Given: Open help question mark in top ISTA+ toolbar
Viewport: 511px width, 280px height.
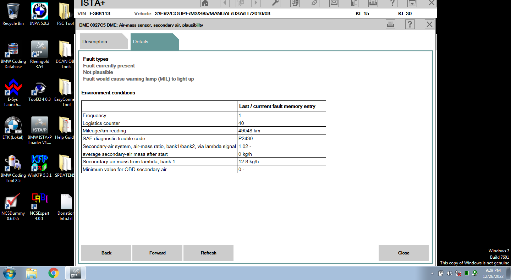Looking at the screenshot, I should point(392,3).
